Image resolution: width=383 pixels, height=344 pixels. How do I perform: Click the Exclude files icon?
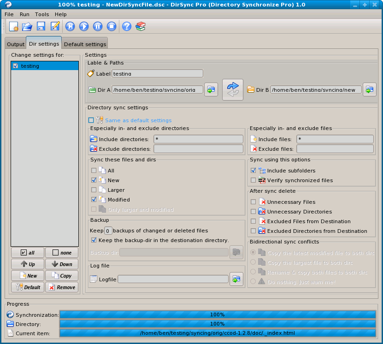[253, 149]
